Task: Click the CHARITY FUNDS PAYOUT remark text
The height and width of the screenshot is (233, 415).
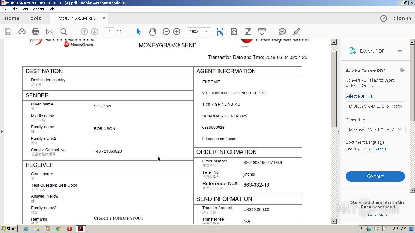Action: (119, 218)
